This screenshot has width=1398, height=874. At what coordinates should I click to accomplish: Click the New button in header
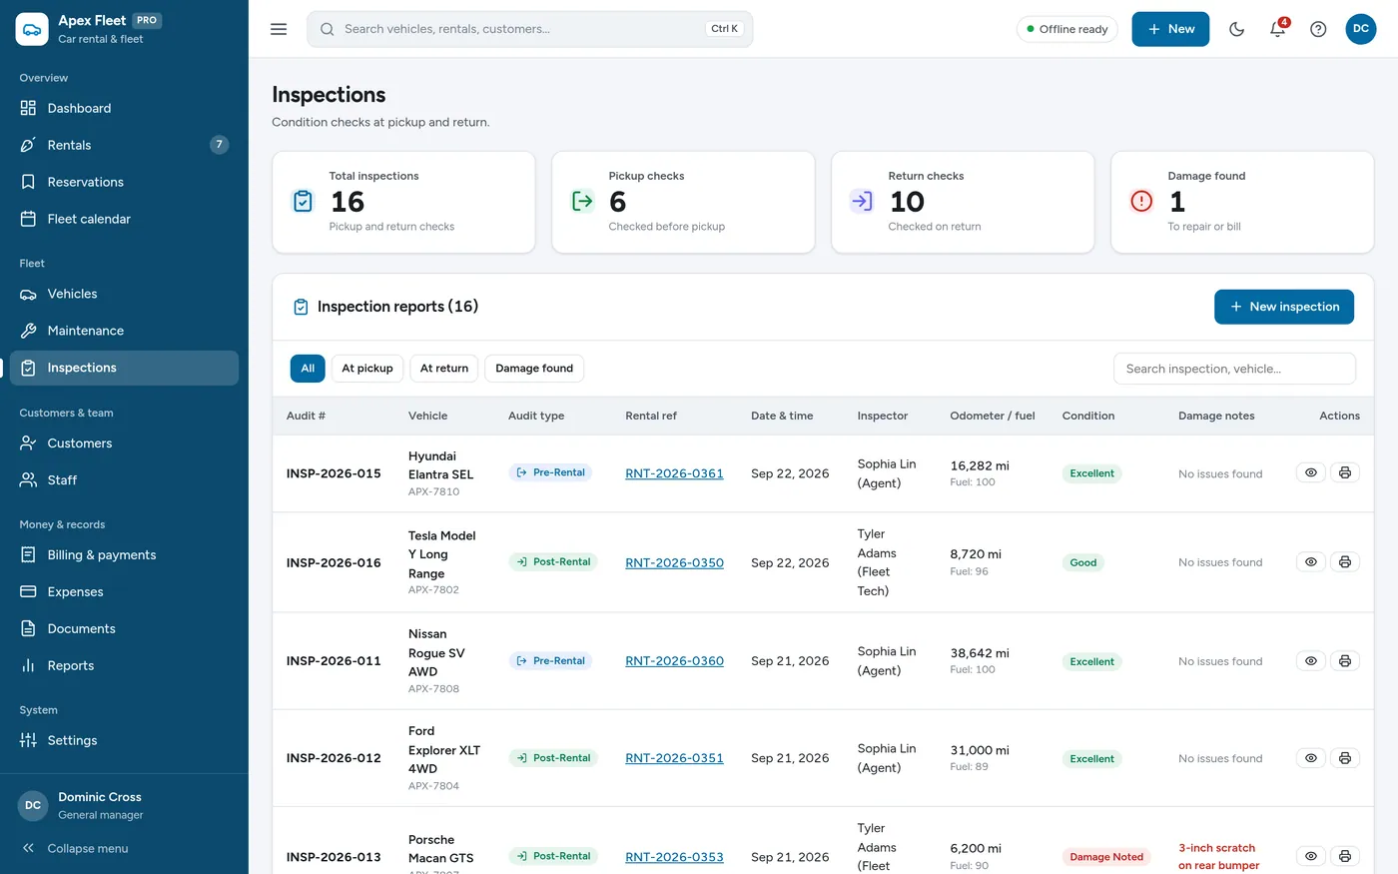pos(1170,29)
